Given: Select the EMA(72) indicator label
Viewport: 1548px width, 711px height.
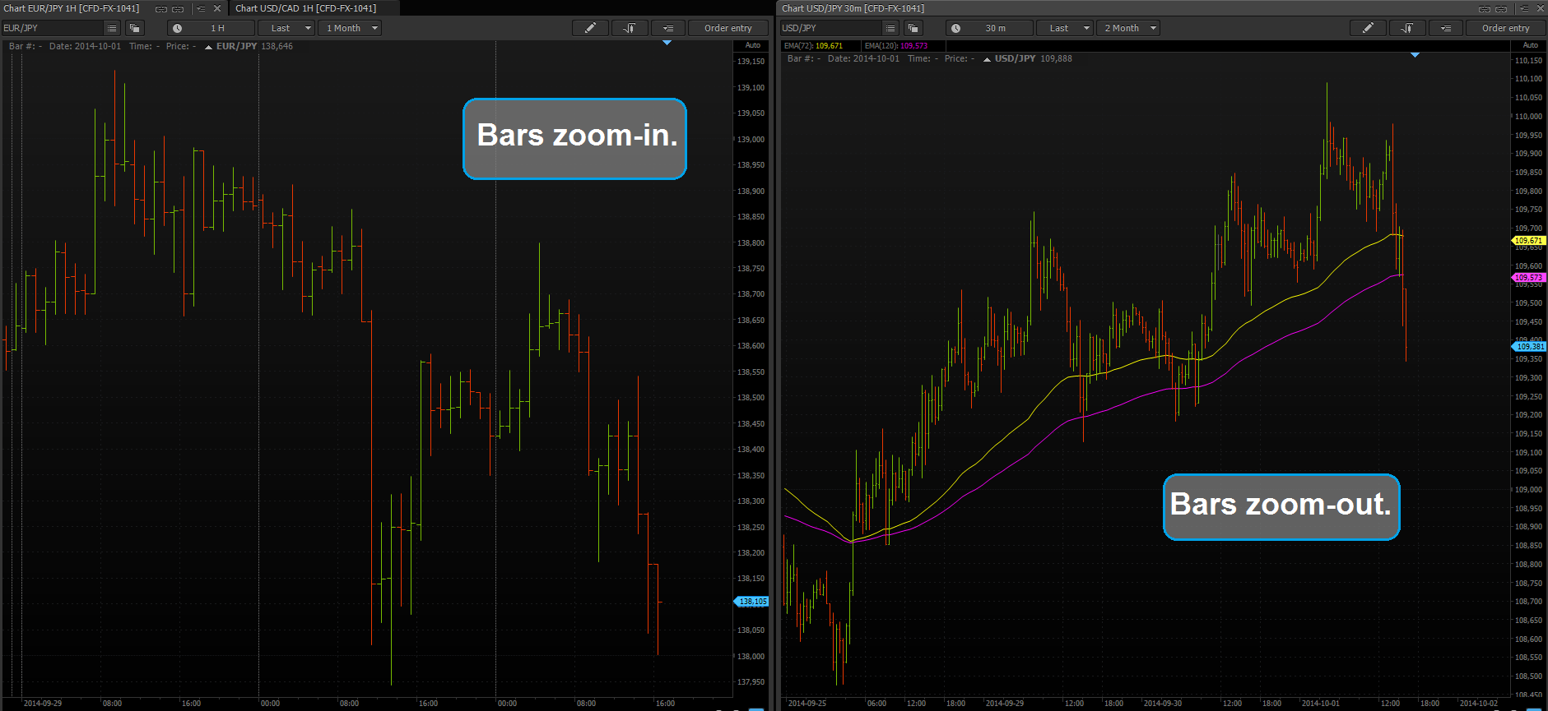Looking at the screenshot, I should [813, 46].
